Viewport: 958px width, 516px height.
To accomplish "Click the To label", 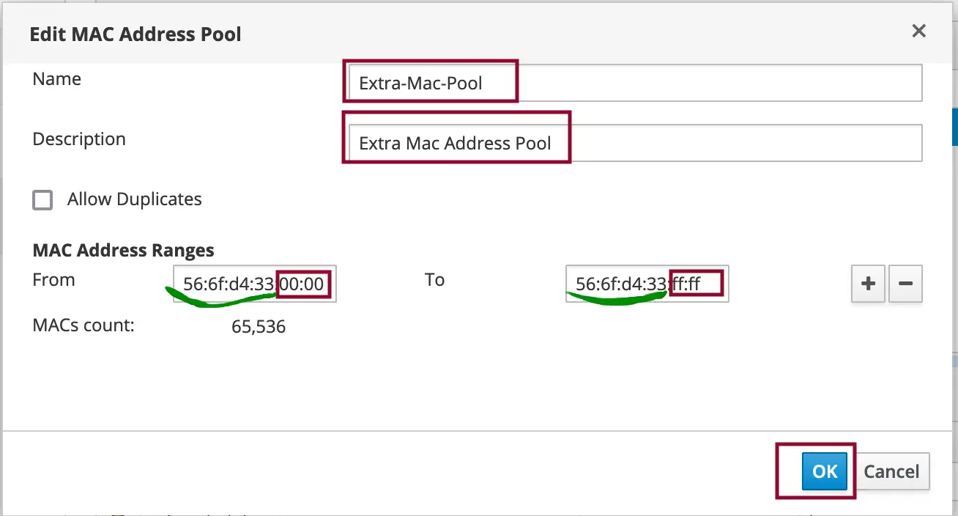I will 435,280.
